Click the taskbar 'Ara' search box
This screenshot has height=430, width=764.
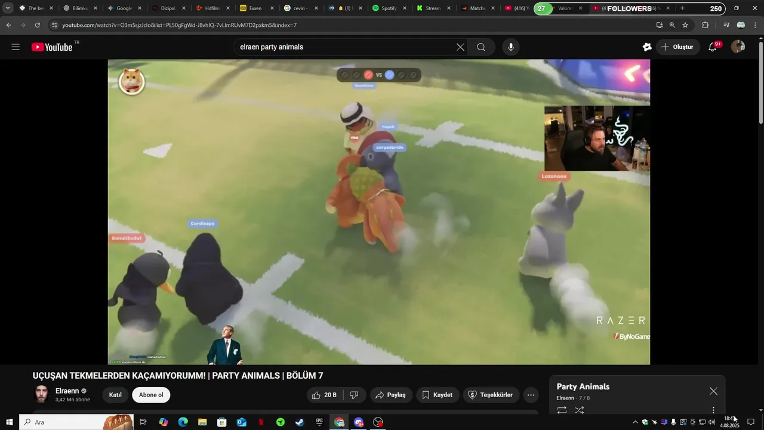(x=76, y=422)
